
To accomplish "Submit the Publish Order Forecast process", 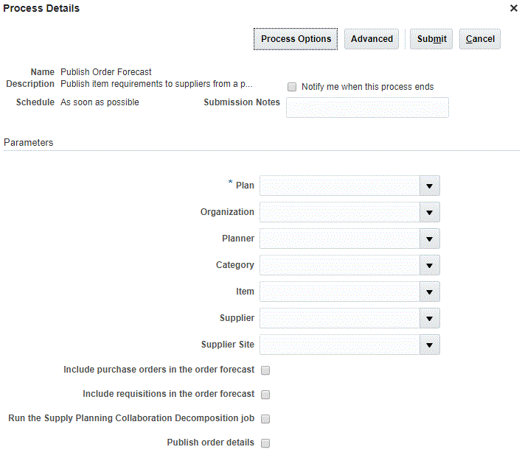I will click(431, 39).
